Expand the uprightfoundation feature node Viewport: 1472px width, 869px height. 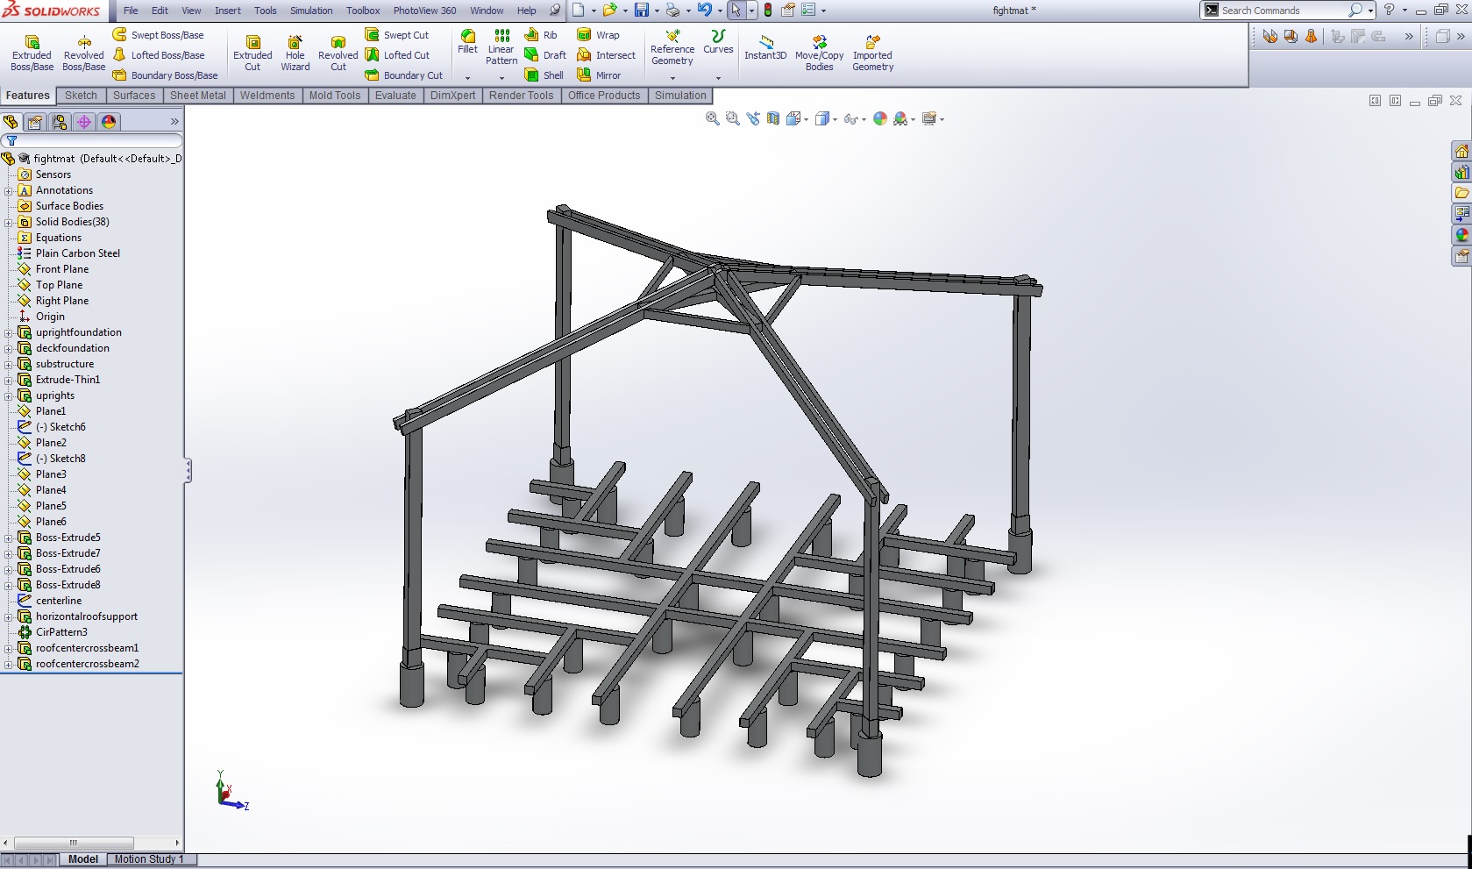click(x=9, y=332)
